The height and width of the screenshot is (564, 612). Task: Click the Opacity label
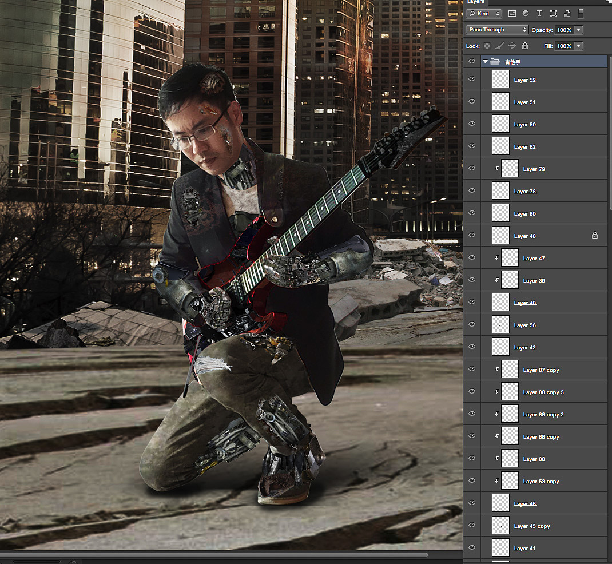[542, 30]
